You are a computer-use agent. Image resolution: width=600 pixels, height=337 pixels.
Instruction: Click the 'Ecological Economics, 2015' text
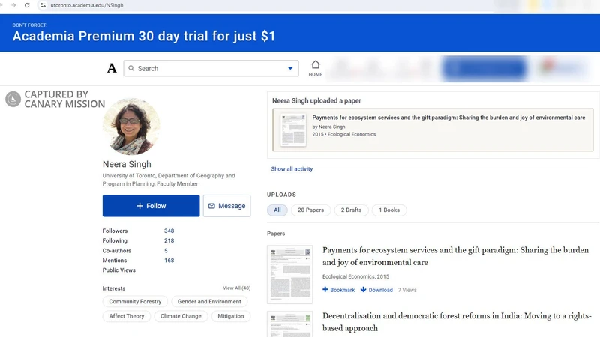pyautogui.click(x=355, y=276)
